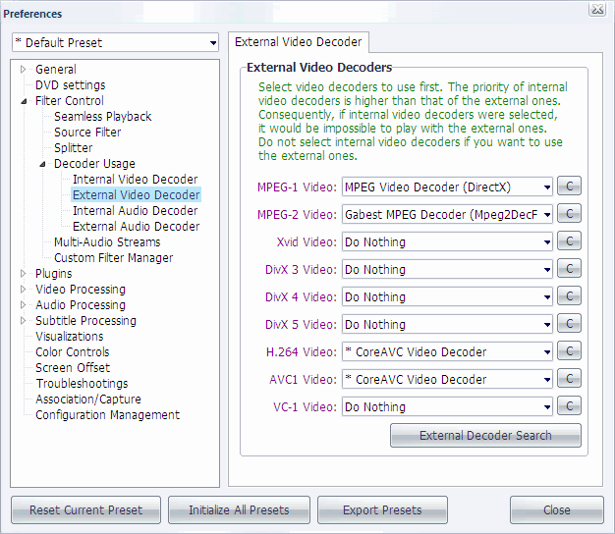
Task: Open the Default Preset dropdown
Action: [115, 42]
